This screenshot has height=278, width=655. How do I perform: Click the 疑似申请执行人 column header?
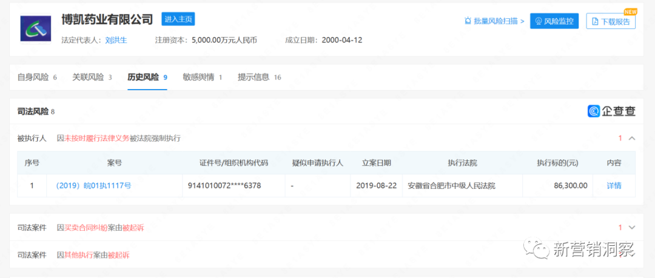[317, 163]
